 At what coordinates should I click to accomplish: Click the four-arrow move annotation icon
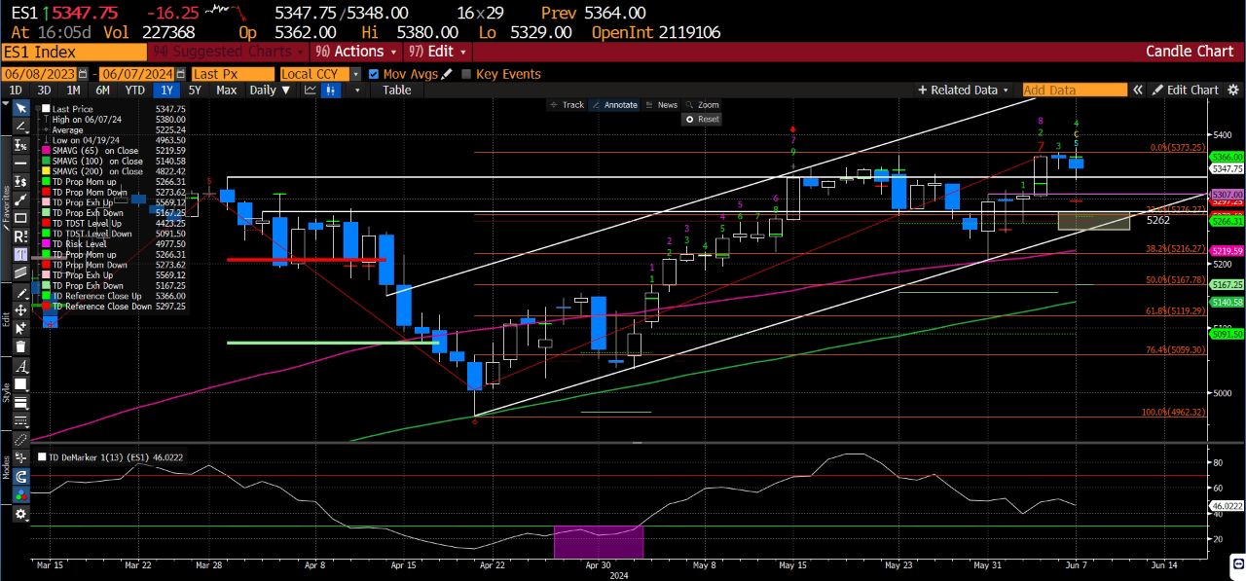pyautogui.click(x=21, y=311)
